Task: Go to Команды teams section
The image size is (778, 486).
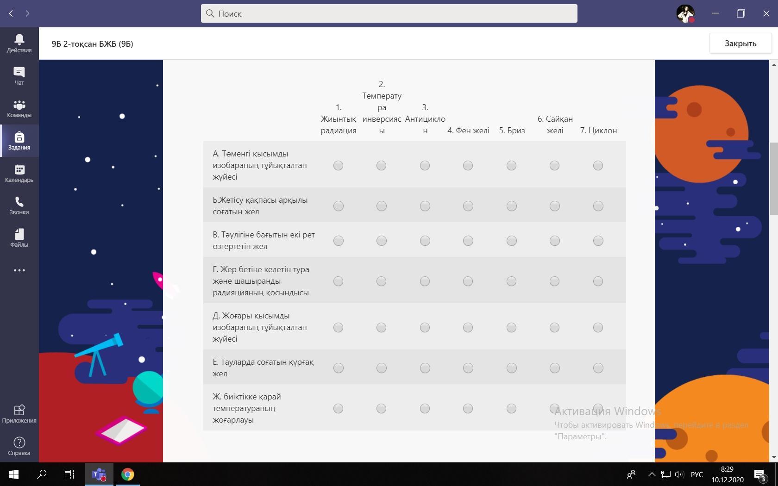Action: point(19,108)
